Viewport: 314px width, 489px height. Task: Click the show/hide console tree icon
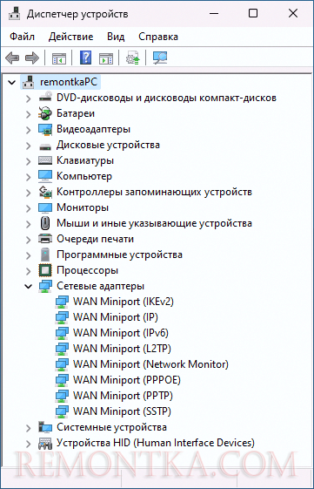(59, 58)
